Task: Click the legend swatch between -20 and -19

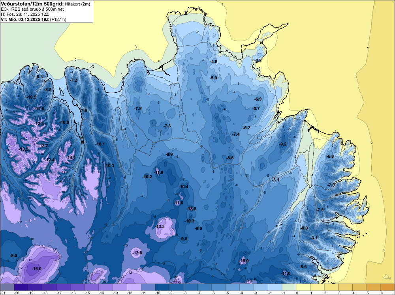Action: (x=21, y=287)
